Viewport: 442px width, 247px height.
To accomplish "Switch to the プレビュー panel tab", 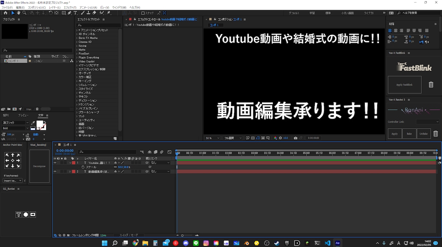I will 23,116.
